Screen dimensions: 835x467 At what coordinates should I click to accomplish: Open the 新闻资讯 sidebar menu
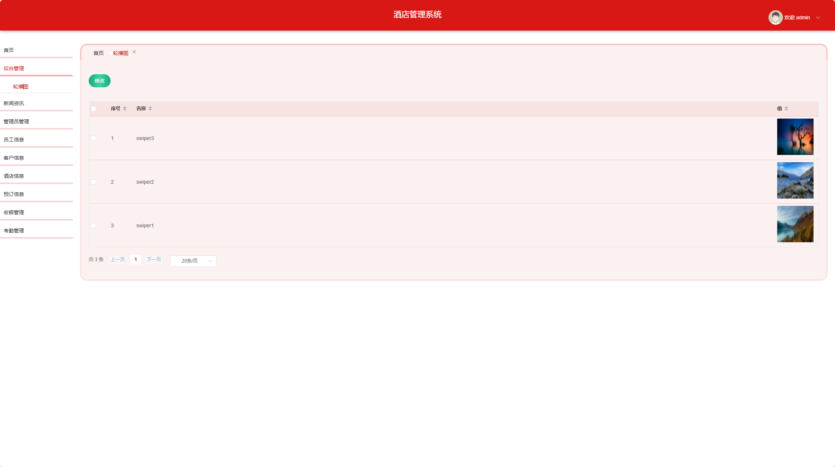point(14,103)
